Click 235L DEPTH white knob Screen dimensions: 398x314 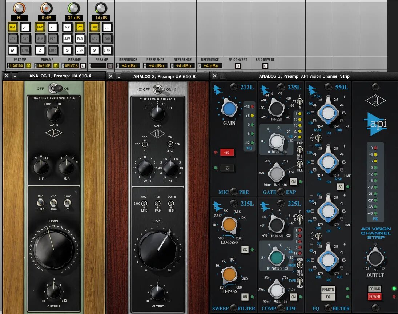point(276,142)
